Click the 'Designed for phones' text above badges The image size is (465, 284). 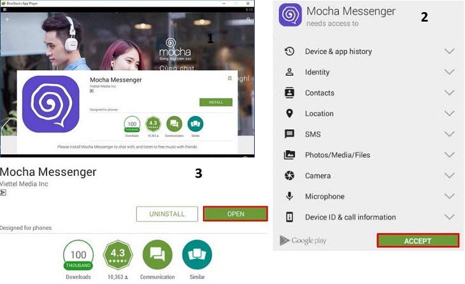click(x=26, y=228)
